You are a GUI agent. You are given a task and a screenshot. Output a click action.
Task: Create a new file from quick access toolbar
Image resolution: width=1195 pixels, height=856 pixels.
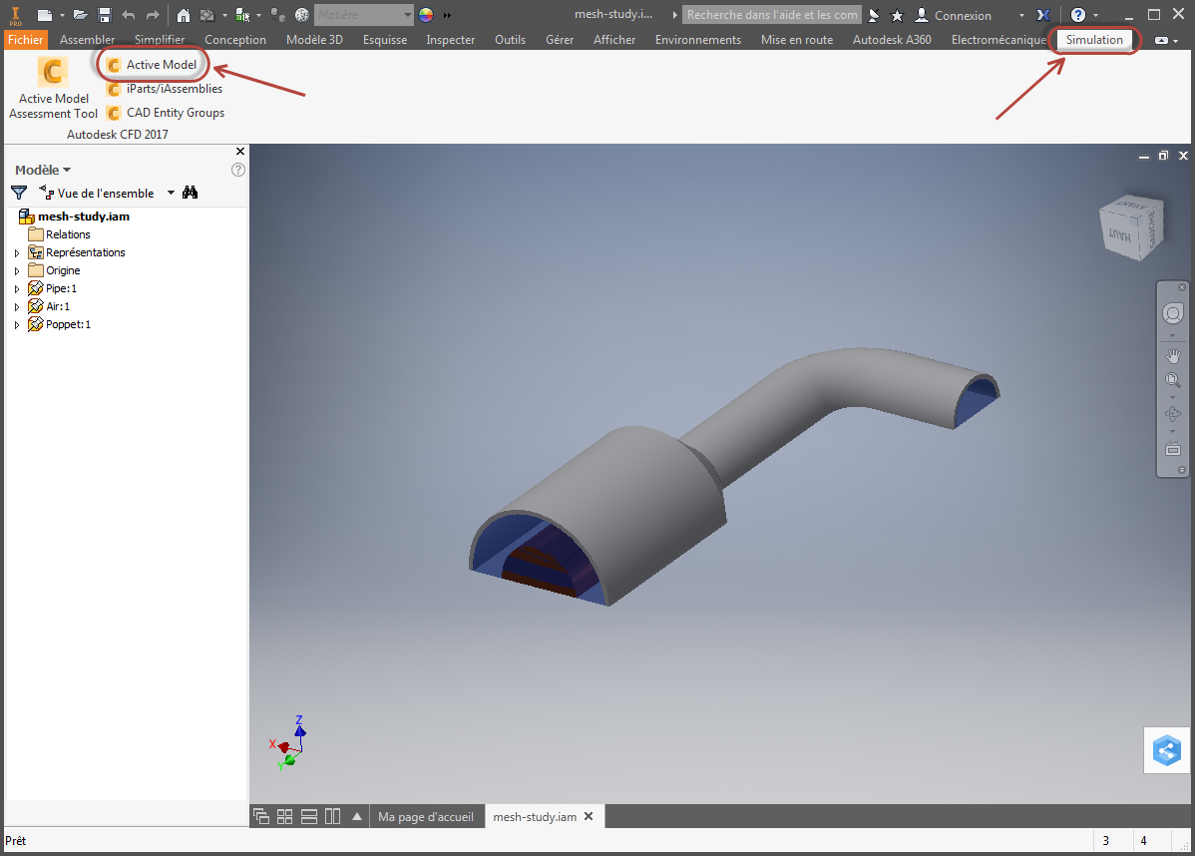click(x=45, y=15)
